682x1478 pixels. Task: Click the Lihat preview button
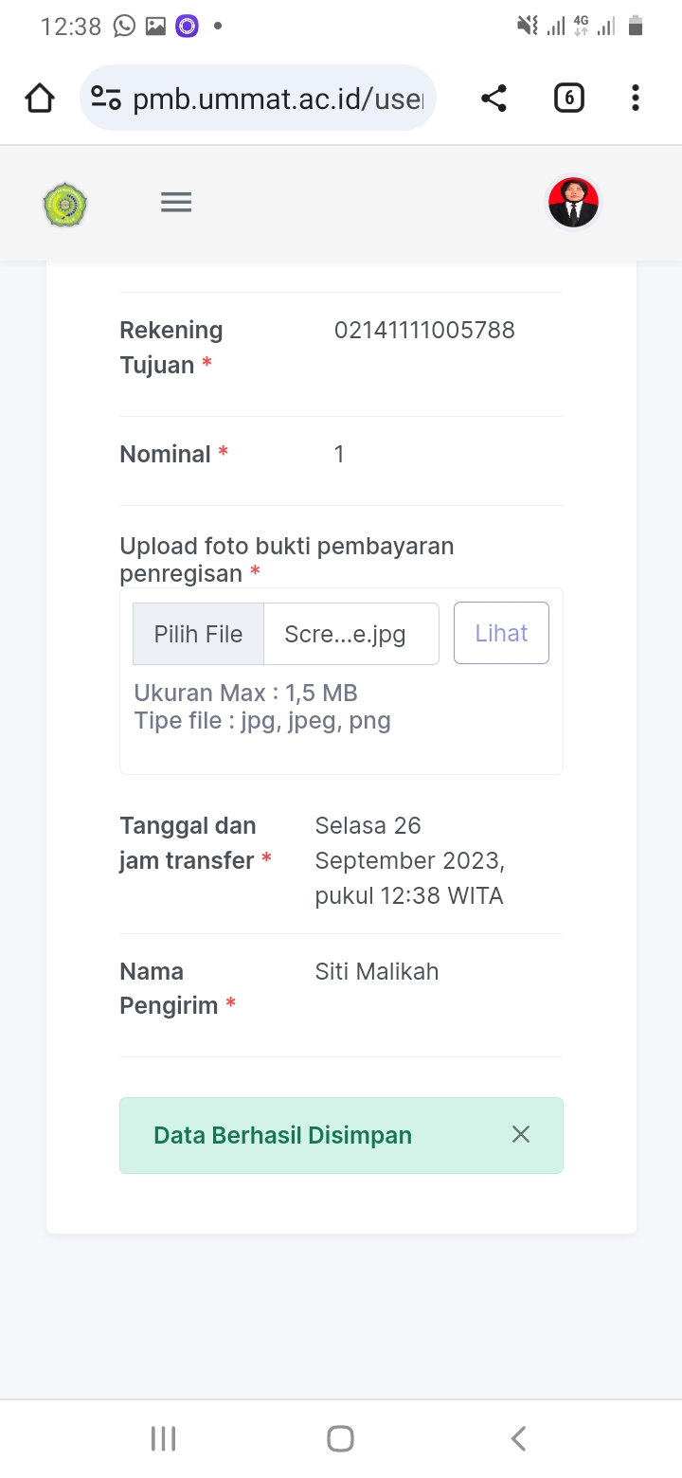click(x=501, y=633)
